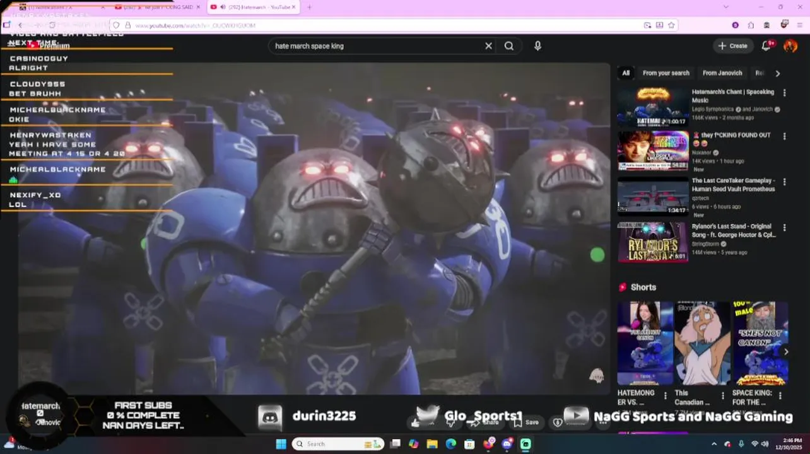Click the YouTube Premium logo
The width and height of the screenshot is (810, 454).
tap(49, 46)
